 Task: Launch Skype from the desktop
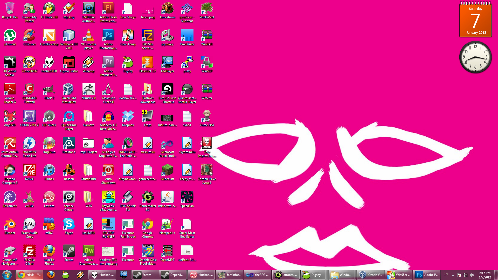tap(69, 226)
